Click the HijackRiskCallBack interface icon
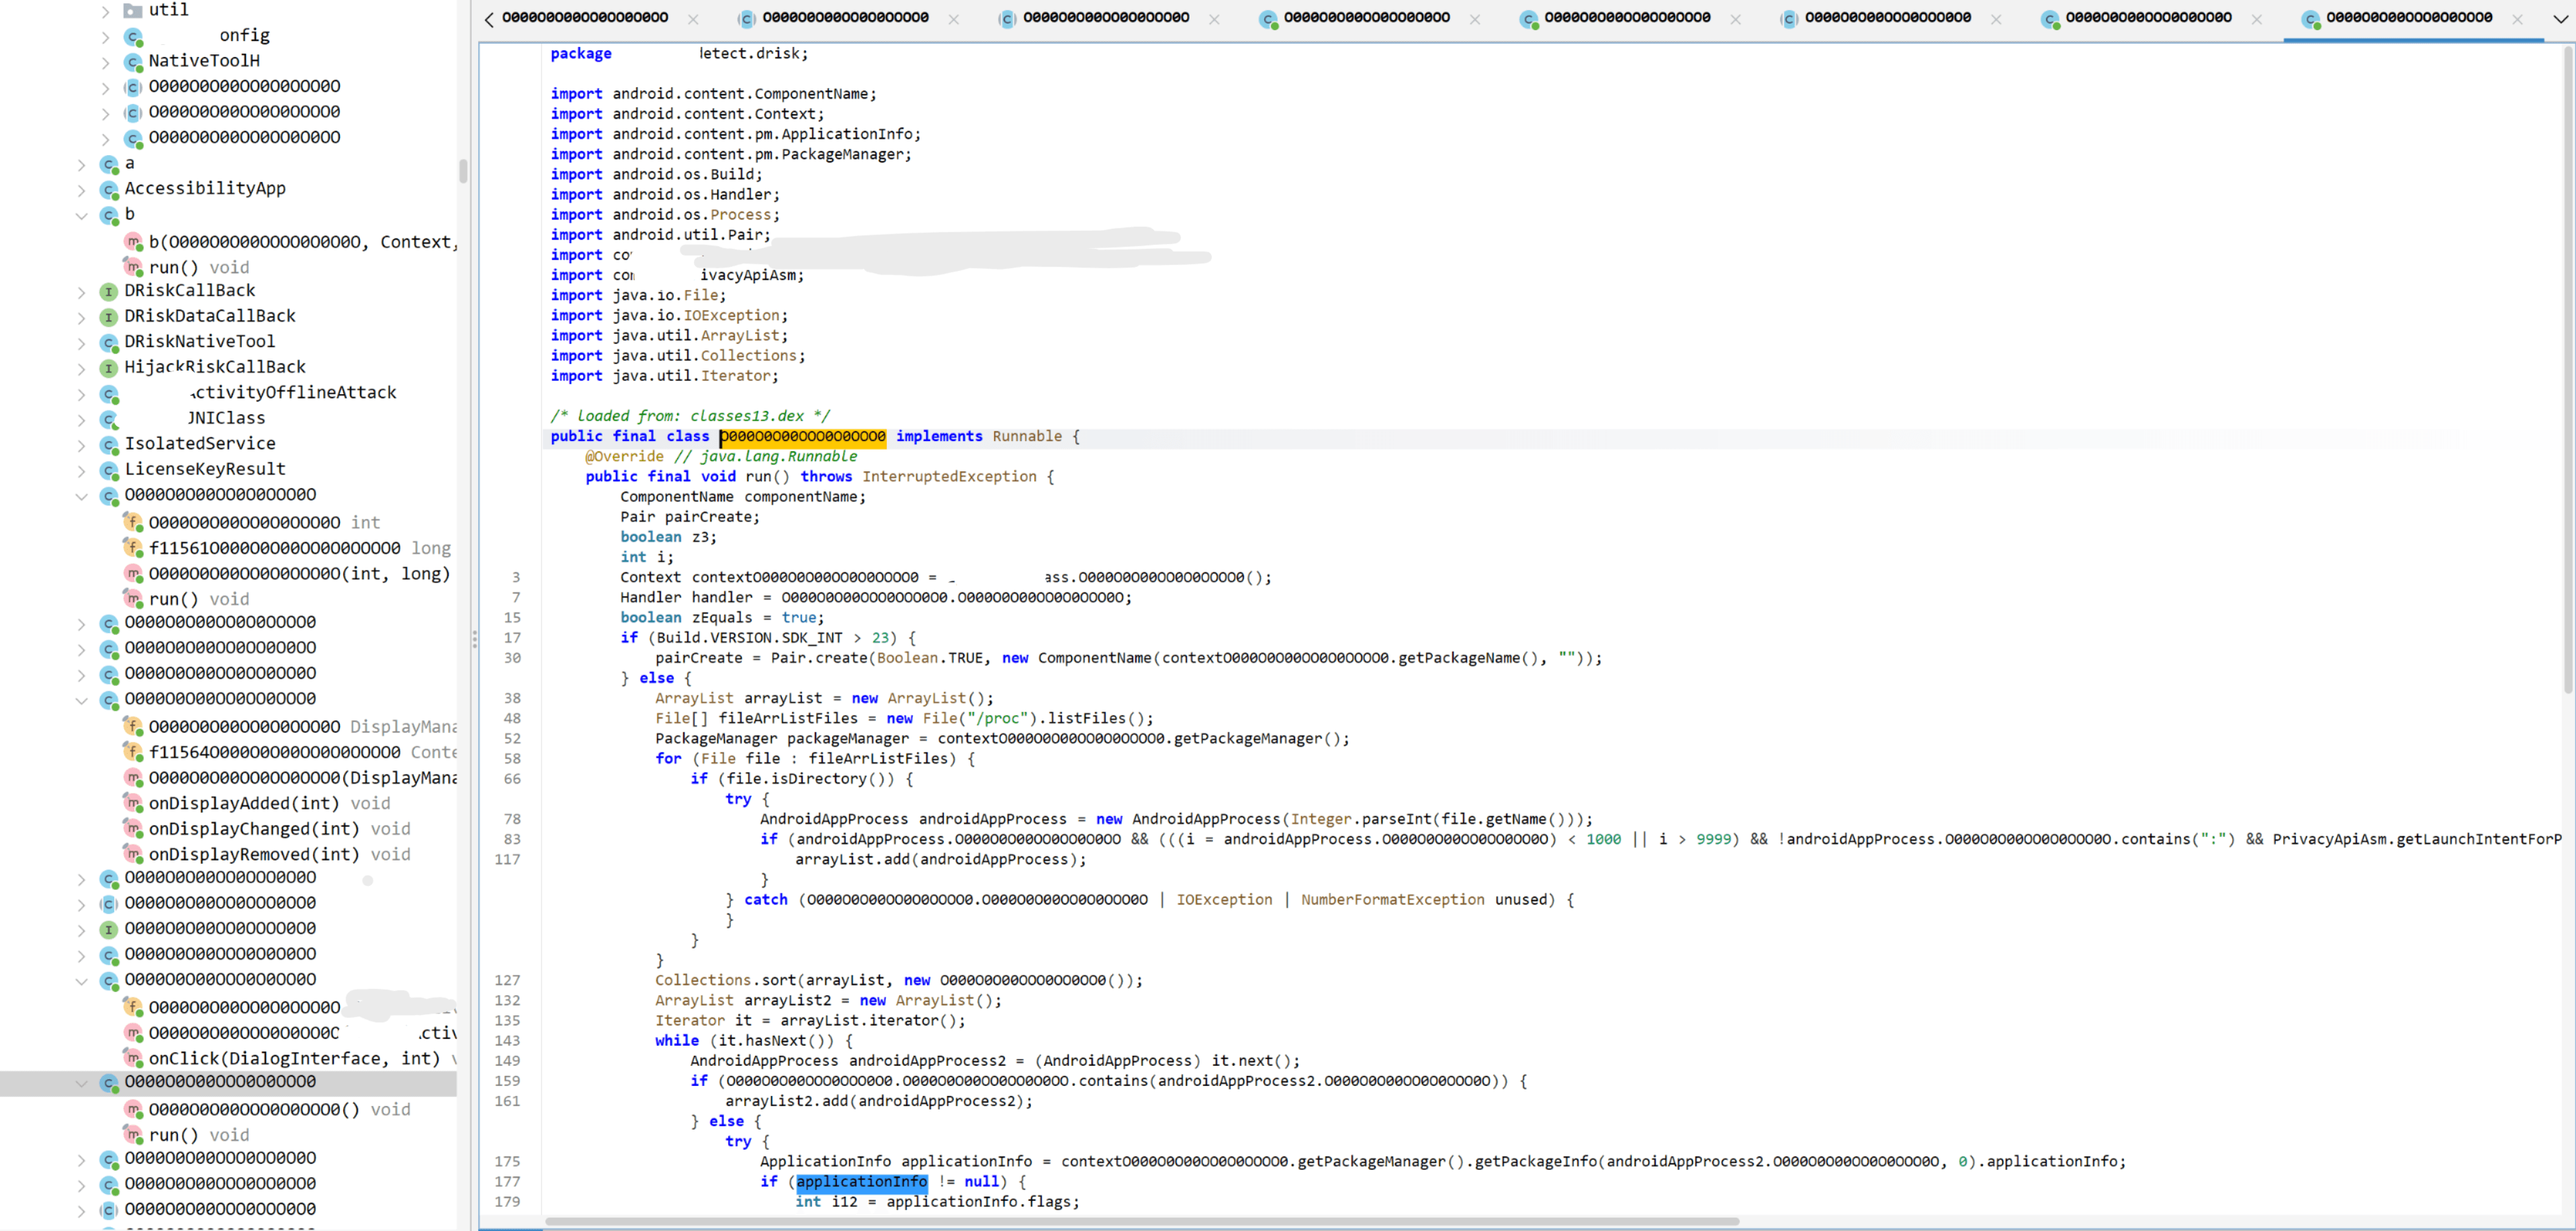 click(x=109, y=368)
